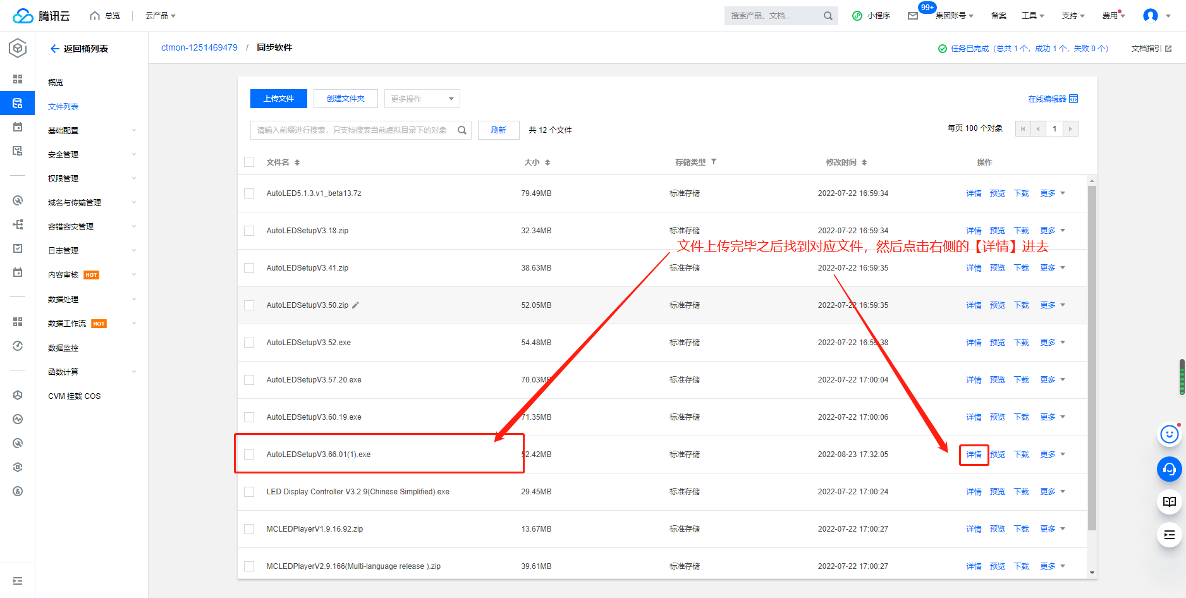Open 详情 for AutoLEDSetupV3.66.01(1).exe
The image size is (1186, 598).
974,455
